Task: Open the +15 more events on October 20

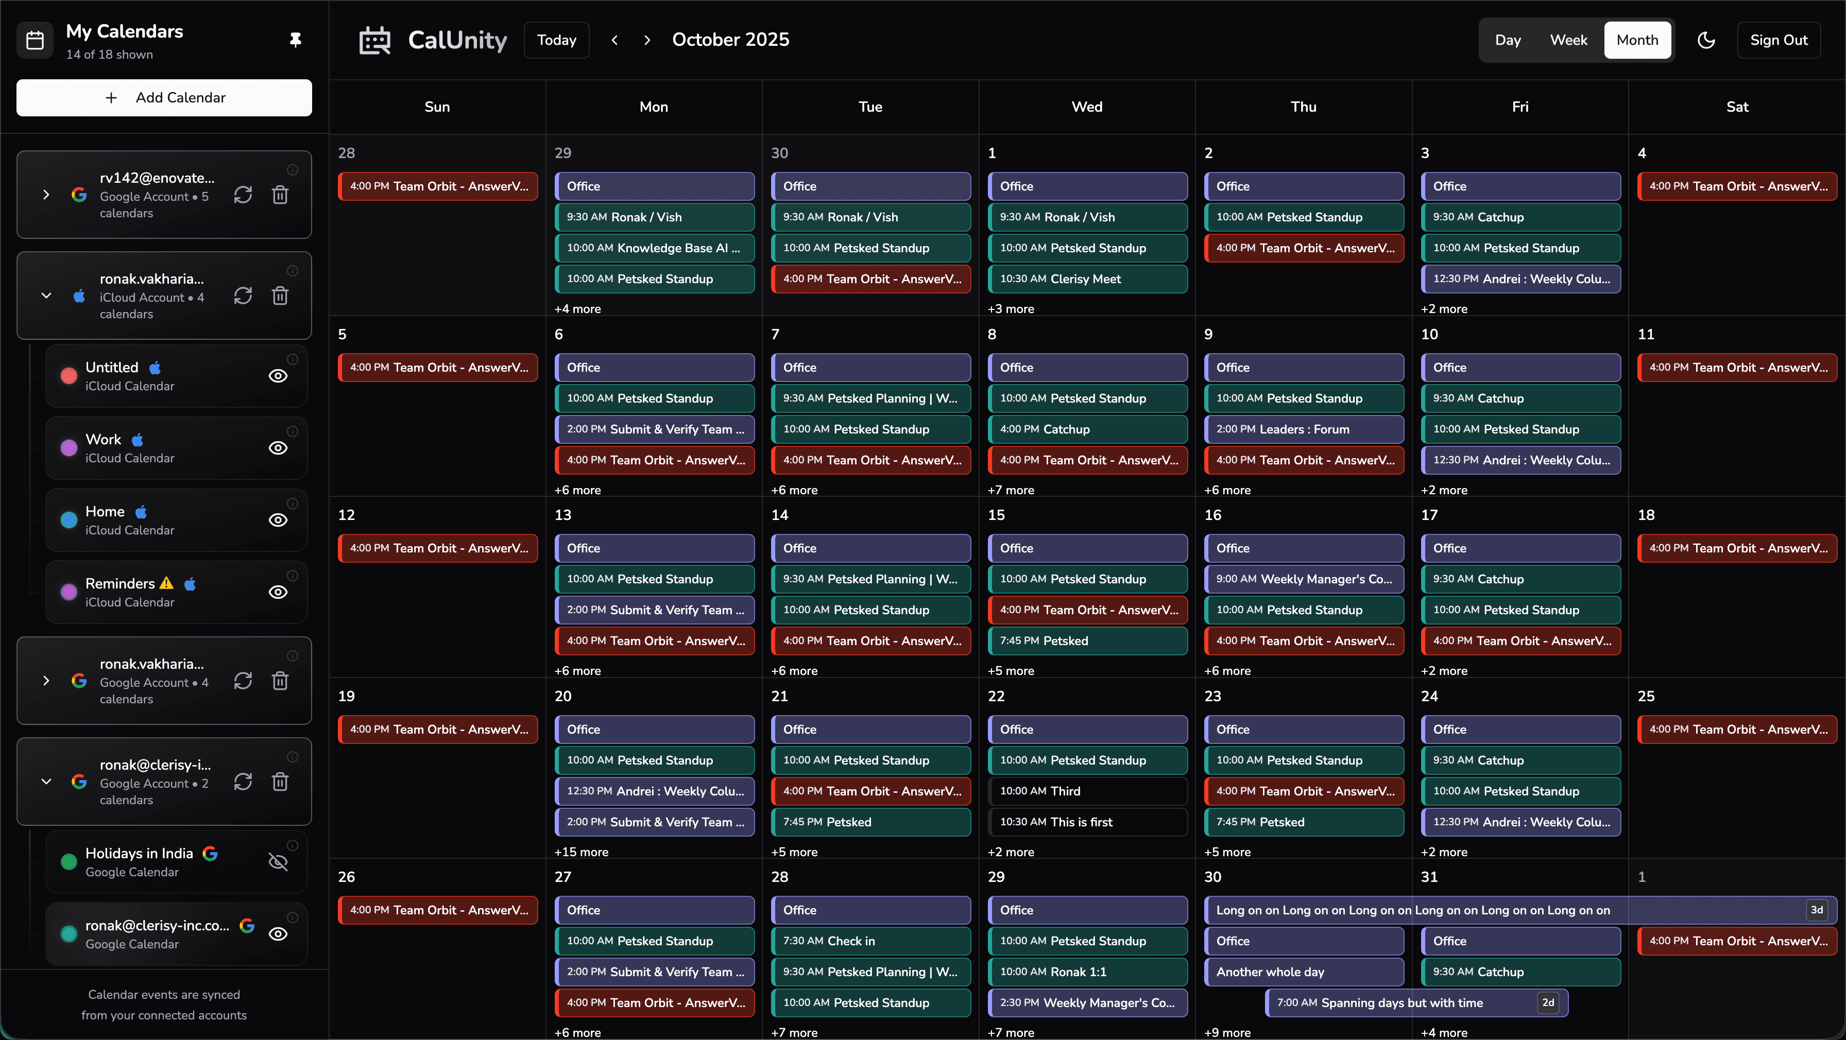Action: pyautogui.click(x=581, y=852)
